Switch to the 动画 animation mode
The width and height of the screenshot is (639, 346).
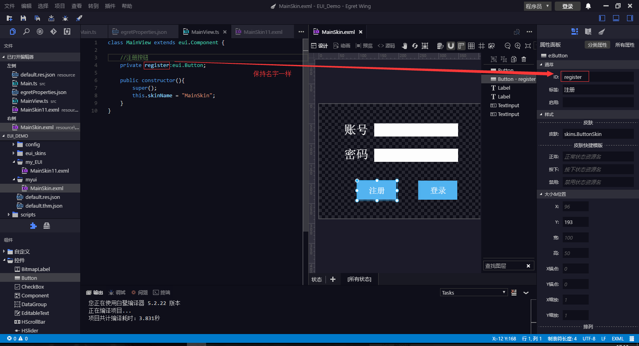point(342,46)
